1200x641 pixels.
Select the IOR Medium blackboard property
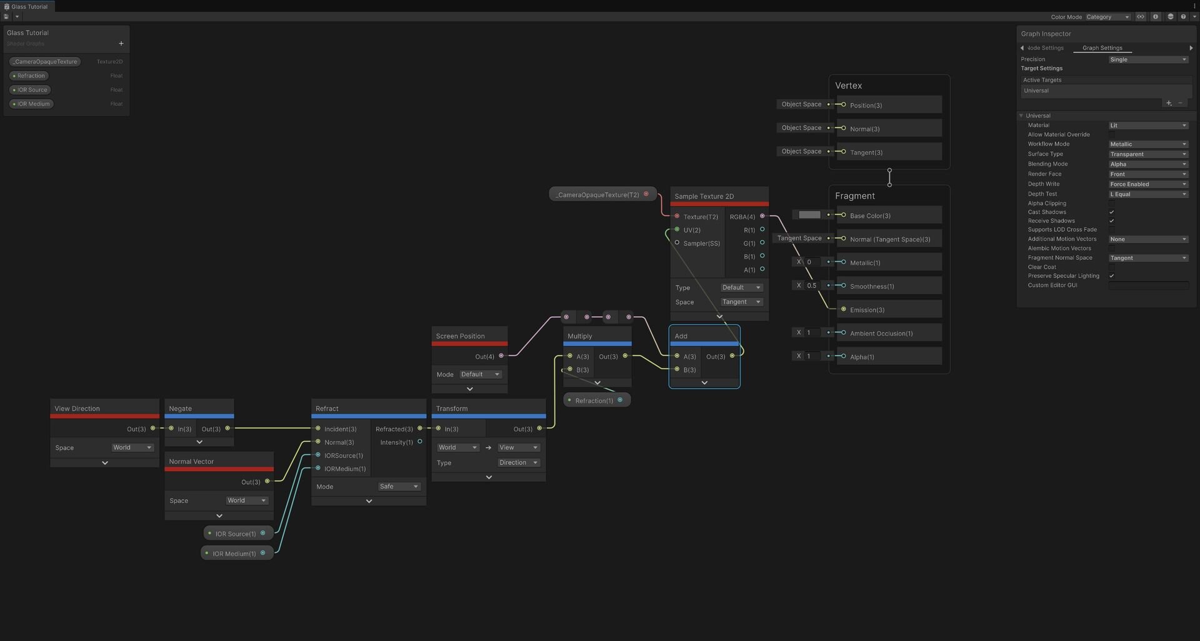(x=31, y=104)
